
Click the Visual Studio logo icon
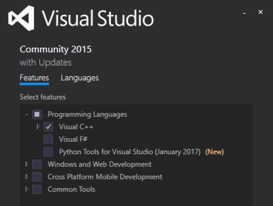click(21, 18)
